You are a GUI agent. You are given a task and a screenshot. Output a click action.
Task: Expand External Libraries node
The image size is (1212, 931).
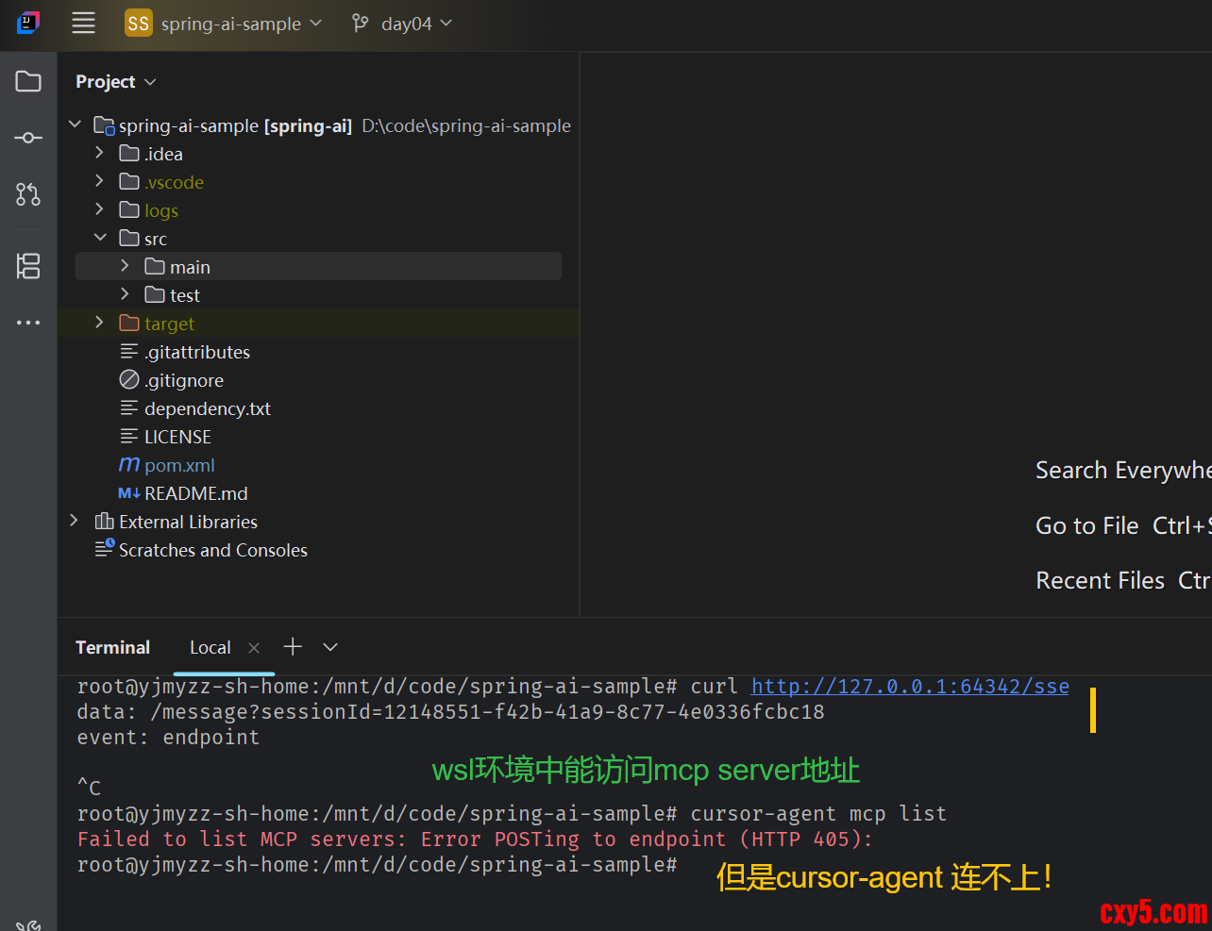(x=75, y=522)
